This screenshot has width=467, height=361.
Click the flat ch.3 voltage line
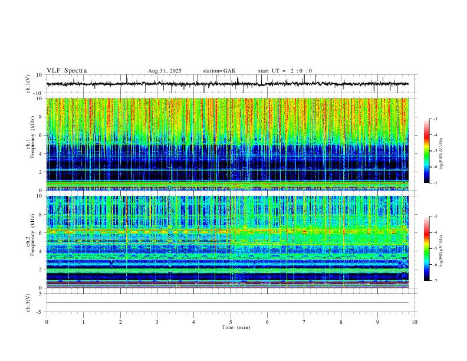(x=227, y=303)
